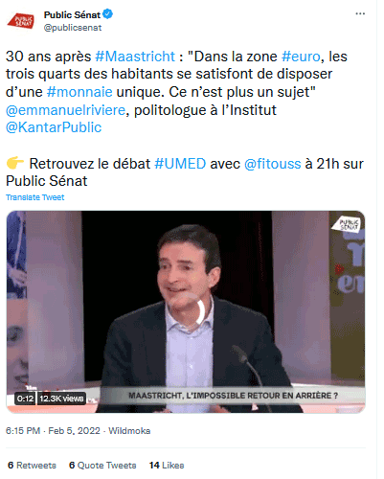Visit the @KantarPublic mention
Image resolution: width=384 pixels, height=479 pixels.
coord(54,127)
